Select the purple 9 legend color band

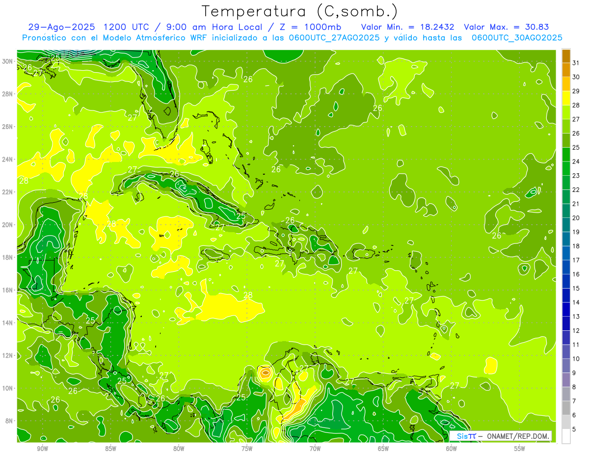566,380
